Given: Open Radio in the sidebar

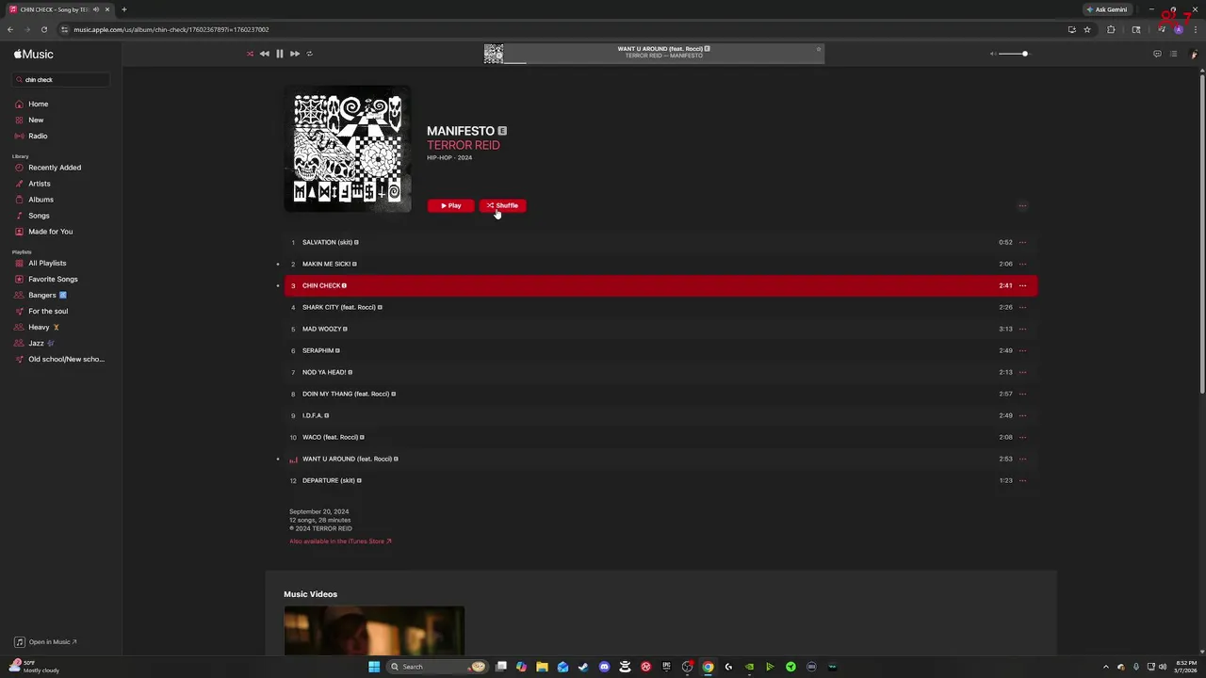Looking at the screenshot, I should pyautogui.click(x=38, y=137).
